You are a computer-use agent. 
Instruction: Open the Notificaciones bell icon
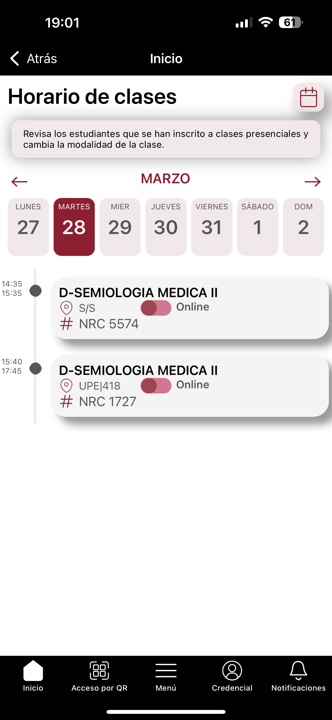(x=299, y=671)
